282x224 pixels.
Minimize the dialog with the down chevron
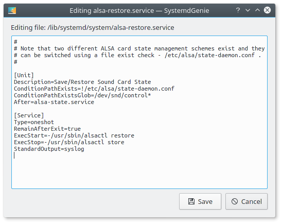click(x=248, y=10)
